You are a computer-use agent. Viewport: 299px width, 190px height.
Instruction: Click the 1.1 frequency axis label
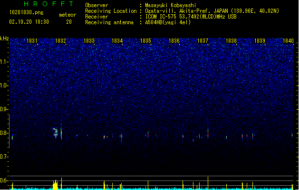(x=4, y=62)
